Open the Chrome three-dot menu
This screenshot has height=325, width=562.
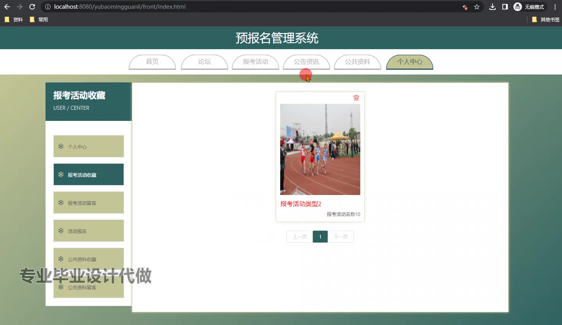[555, 7]
